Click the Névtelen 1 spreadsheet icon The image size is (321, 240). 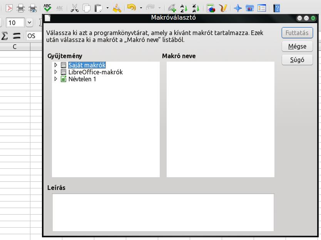tap(64, 79)
